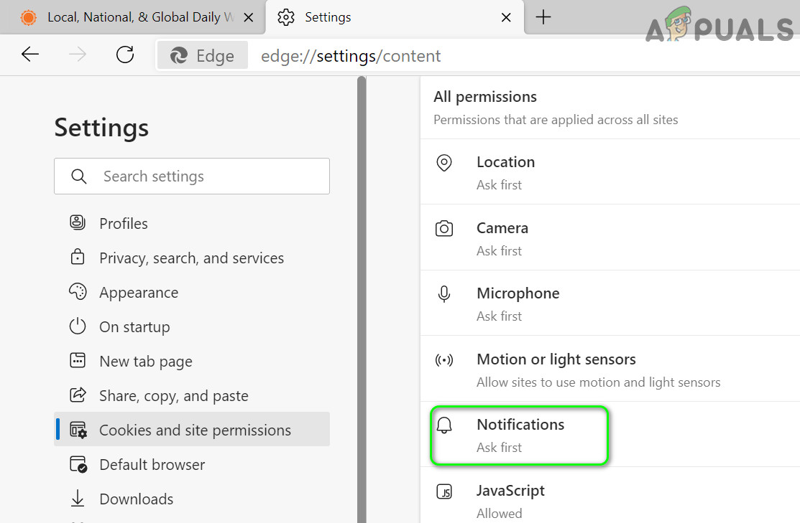Image resolution: width=800 pixels, height=523 pixels.
Task: Go to Appearance settings
Action: (138, 293)
